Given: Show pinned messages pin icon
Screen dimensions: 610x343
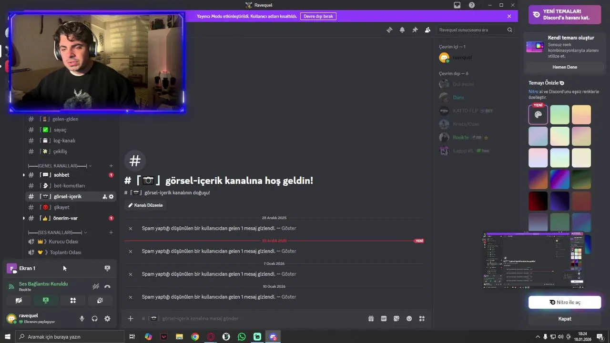Looking at the screenshot, I should click(x=415, y=30).
